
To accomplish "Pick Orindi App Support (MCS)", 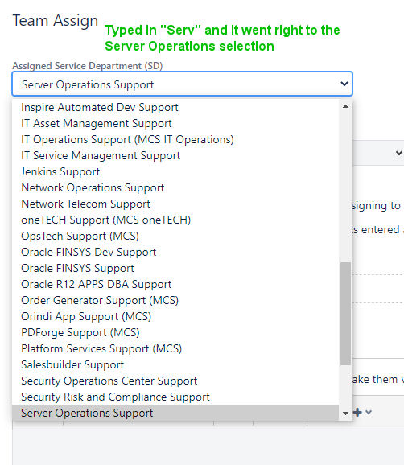I will tap(175, 316).
